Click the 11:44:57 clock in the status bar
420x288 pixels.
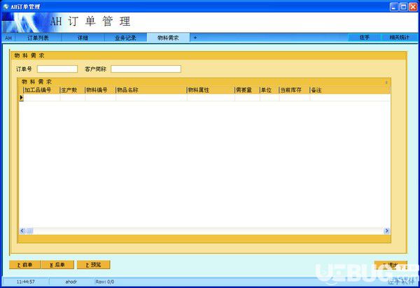tap(26, 282)
